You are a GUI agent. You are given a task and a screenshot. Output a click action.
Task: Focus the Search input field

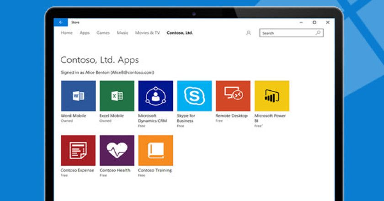point(292,33)
